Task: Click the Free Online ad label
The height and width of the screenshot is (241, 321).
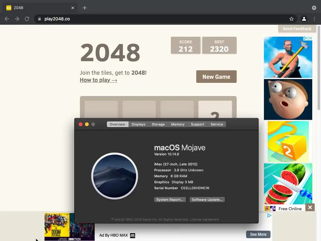Action: [x=290, y=209]
